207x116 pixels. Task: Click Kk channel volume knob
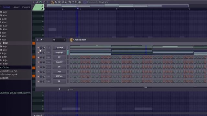(x=44, y=82)
